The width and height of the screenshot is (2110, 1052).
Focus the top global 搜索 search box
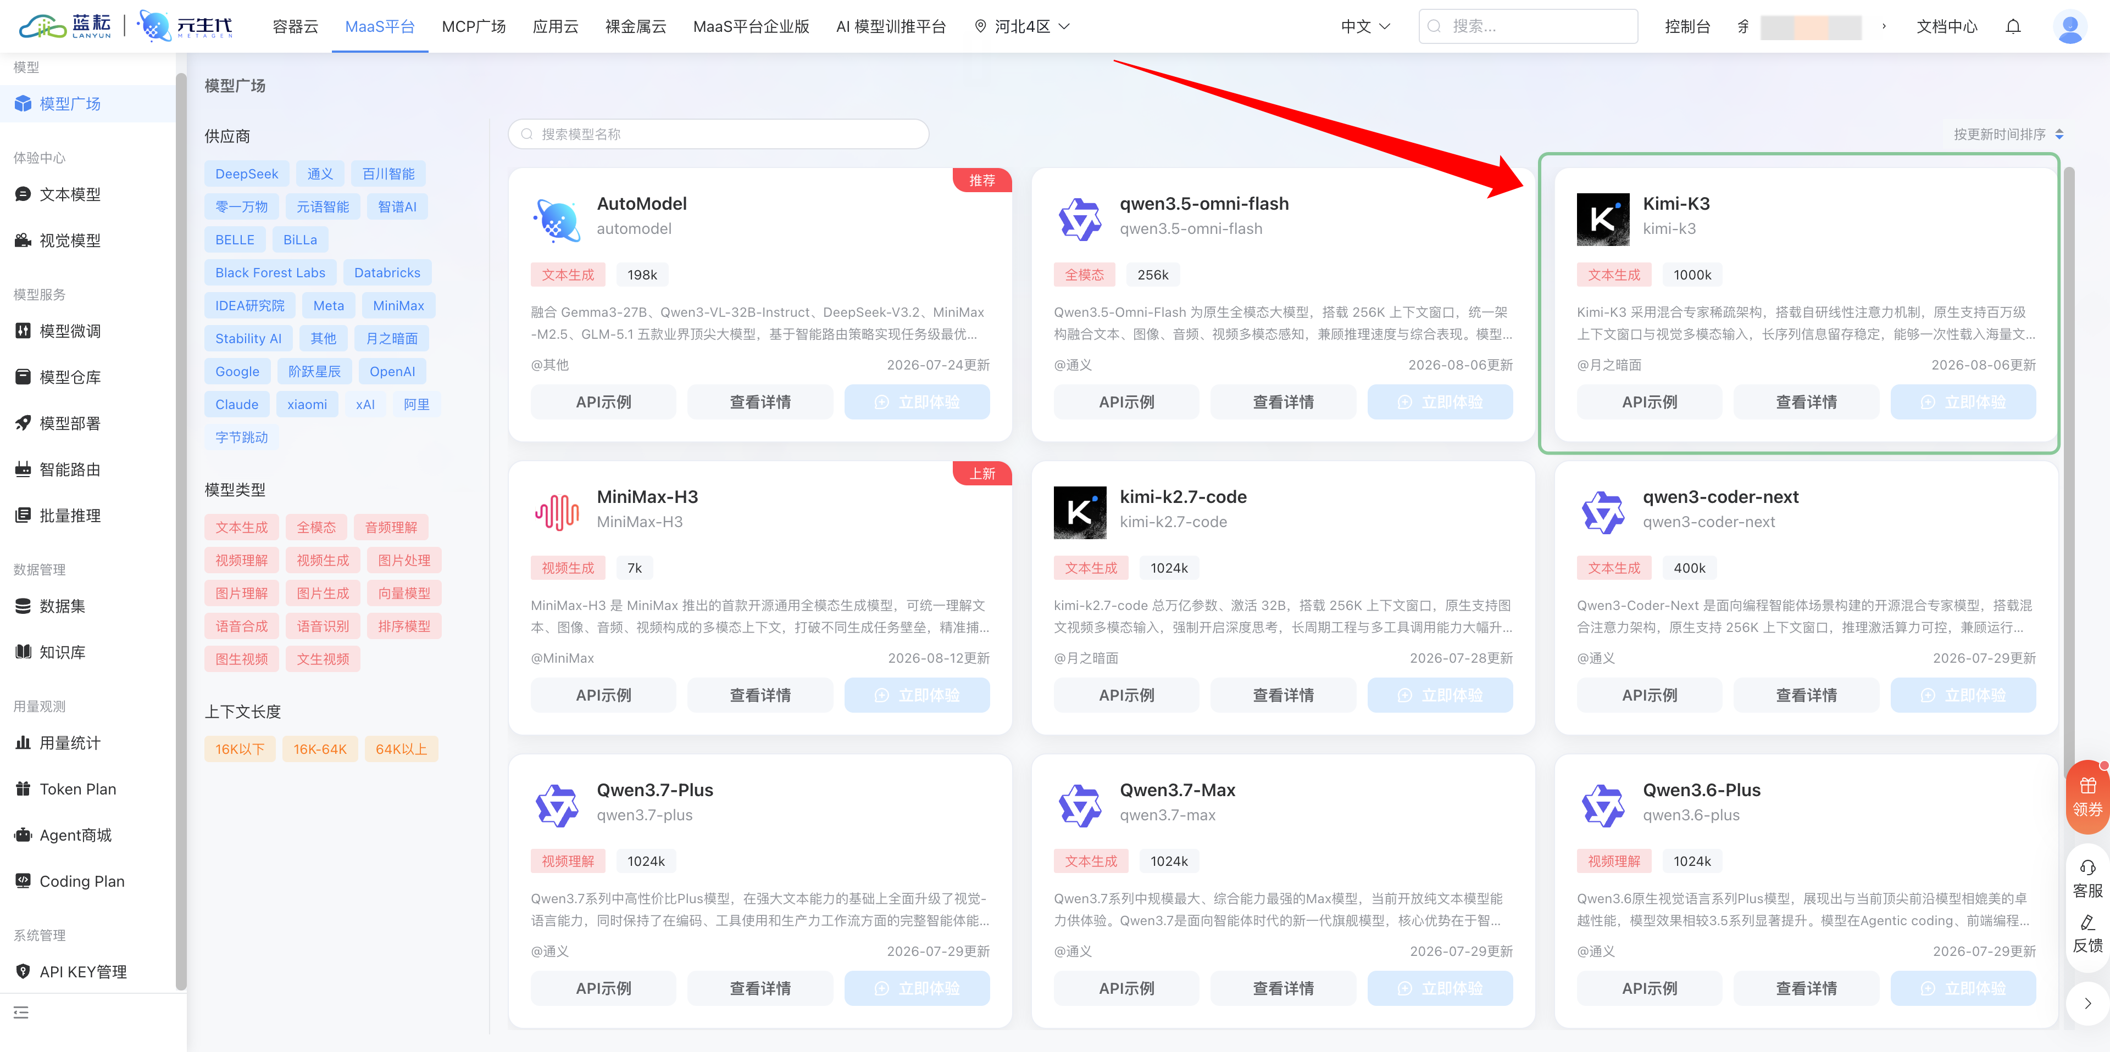click(x=1528, y=26)
